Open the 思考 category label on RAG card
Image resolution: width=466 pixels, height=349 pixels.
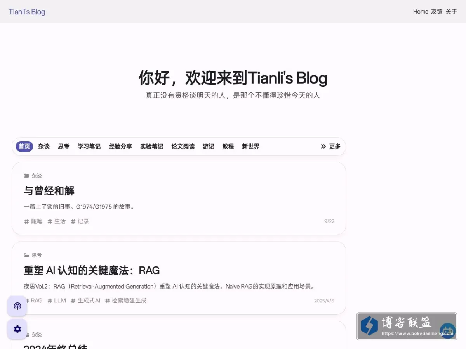point(37,255)
